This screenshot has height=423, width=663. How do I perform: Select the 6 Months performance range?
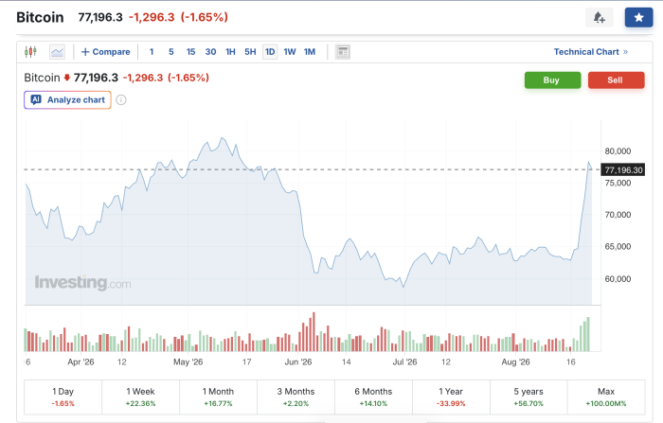point(373,397)
